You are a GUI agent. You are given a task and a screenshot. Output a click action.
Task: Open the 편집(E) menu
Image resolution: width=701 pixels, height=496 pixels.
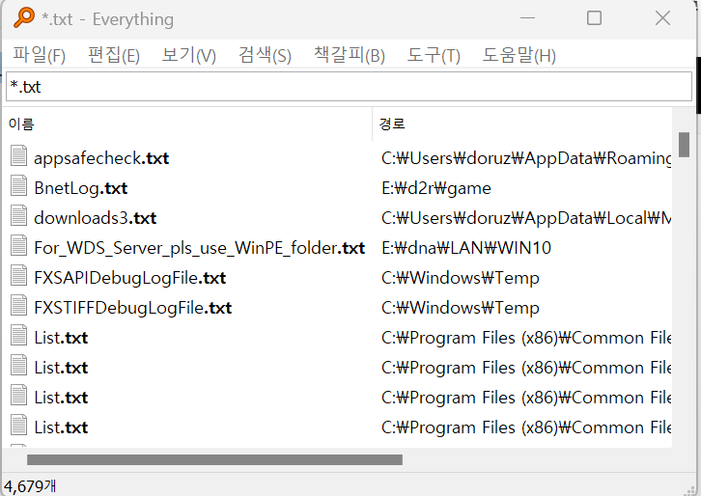114,55
